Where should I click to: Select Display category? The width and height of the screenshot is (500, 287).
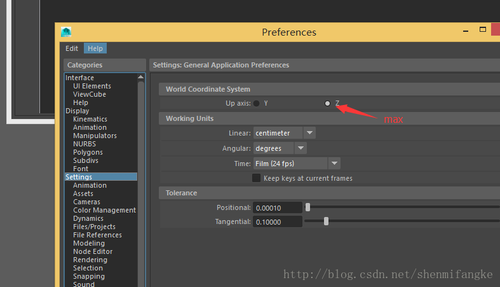(77, 111)
